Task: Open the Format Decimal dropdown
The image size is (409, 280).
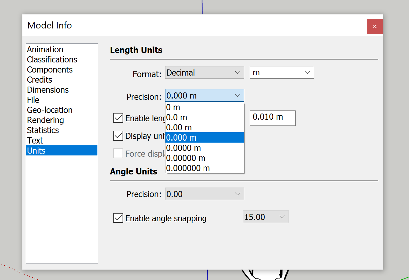Action: (205, 73)
